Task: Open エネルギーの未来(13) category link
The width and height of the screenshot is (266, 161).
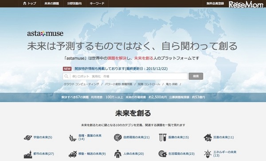Action: point(225,154)
